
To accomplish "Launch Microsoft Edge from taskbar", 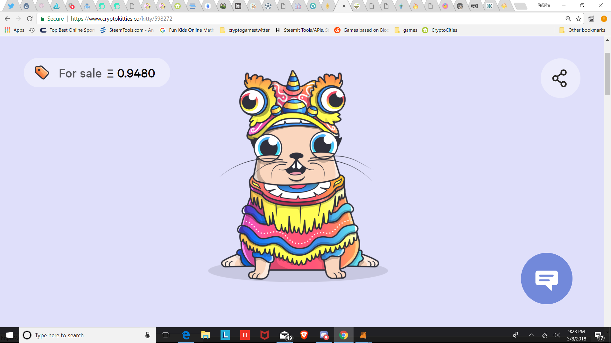I will pyautogui.click(x=186, y=335).
